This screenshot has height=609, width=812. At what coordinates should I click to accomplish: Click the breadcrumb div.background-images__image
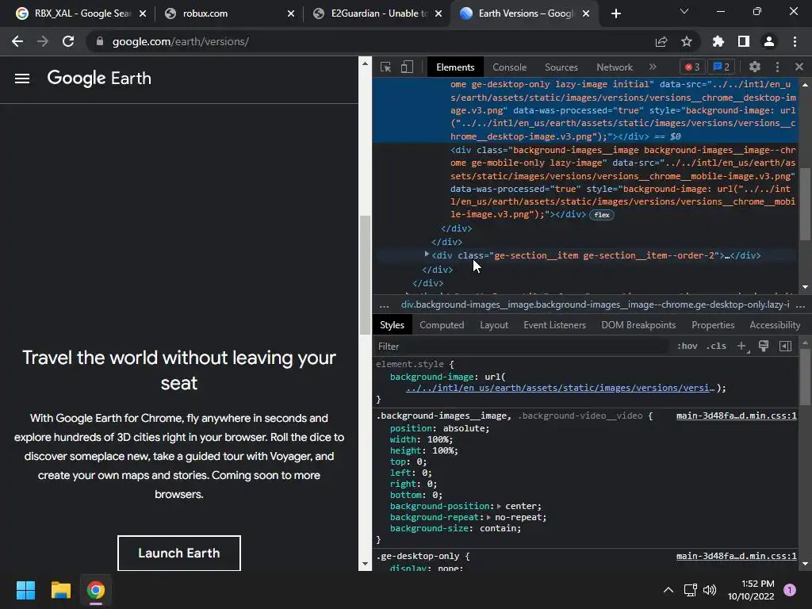[595, 304]
